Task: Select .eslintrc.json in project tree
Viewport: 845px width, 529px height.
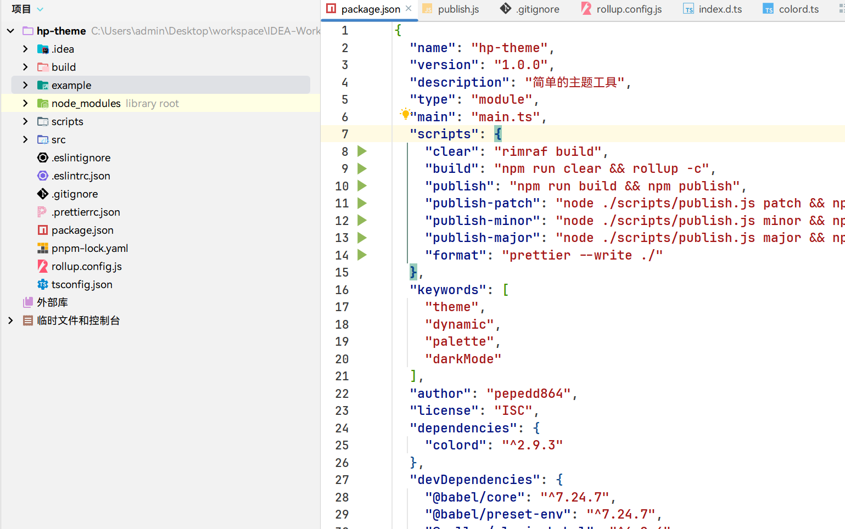Action: [81, 176]
